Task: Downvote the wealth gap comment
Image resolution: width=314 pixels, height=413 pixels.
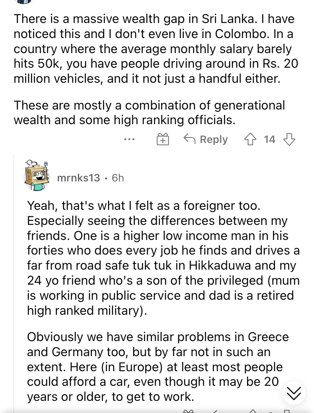Action: pyautogui.click(x=289, y=139)
